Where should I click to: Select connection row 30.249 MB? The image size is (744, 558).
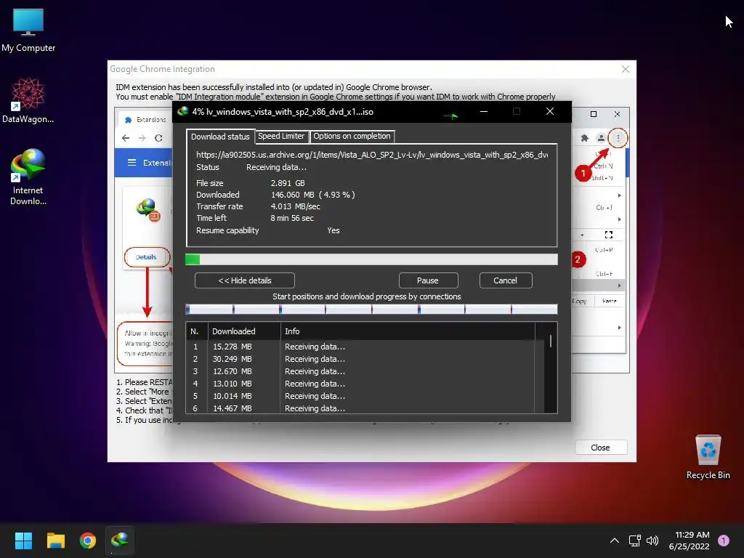coord(360,359)
